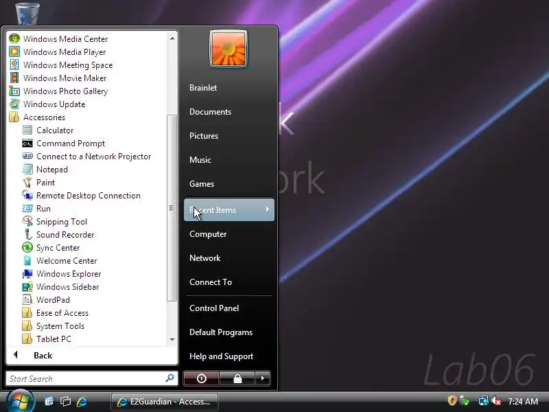Open Documents from Start menu

pyautogui.click(x=211, y=112)
